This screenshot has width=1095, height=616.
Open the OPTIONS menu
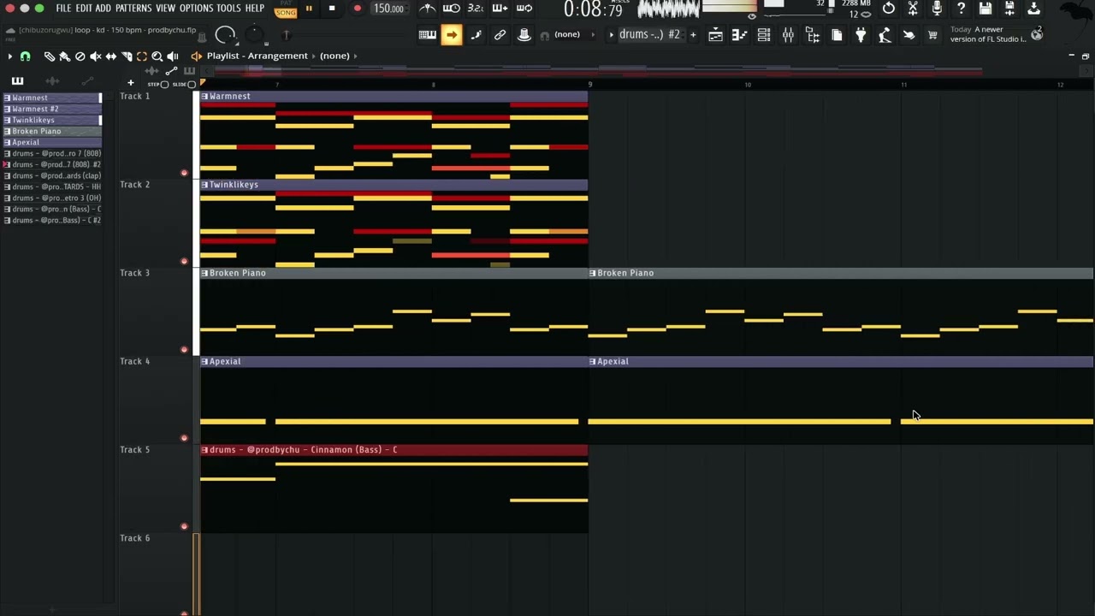(196, 9)
